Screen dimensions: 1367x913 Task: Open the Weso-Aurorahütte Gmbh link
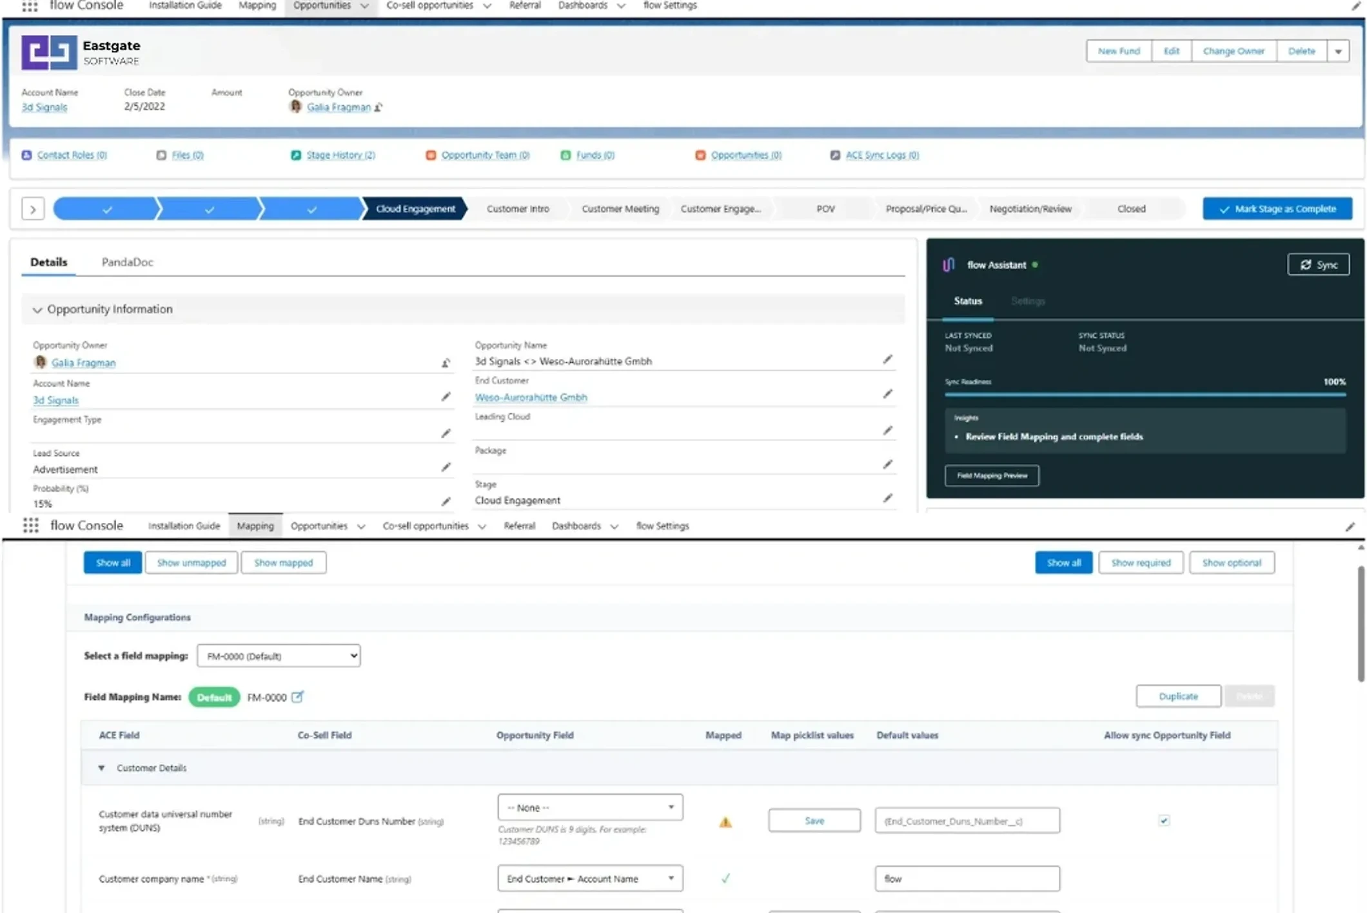point(531,398)
